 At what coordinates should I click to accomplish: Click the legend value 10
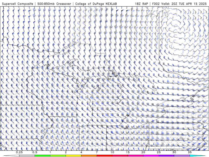[x=112, y=152]
